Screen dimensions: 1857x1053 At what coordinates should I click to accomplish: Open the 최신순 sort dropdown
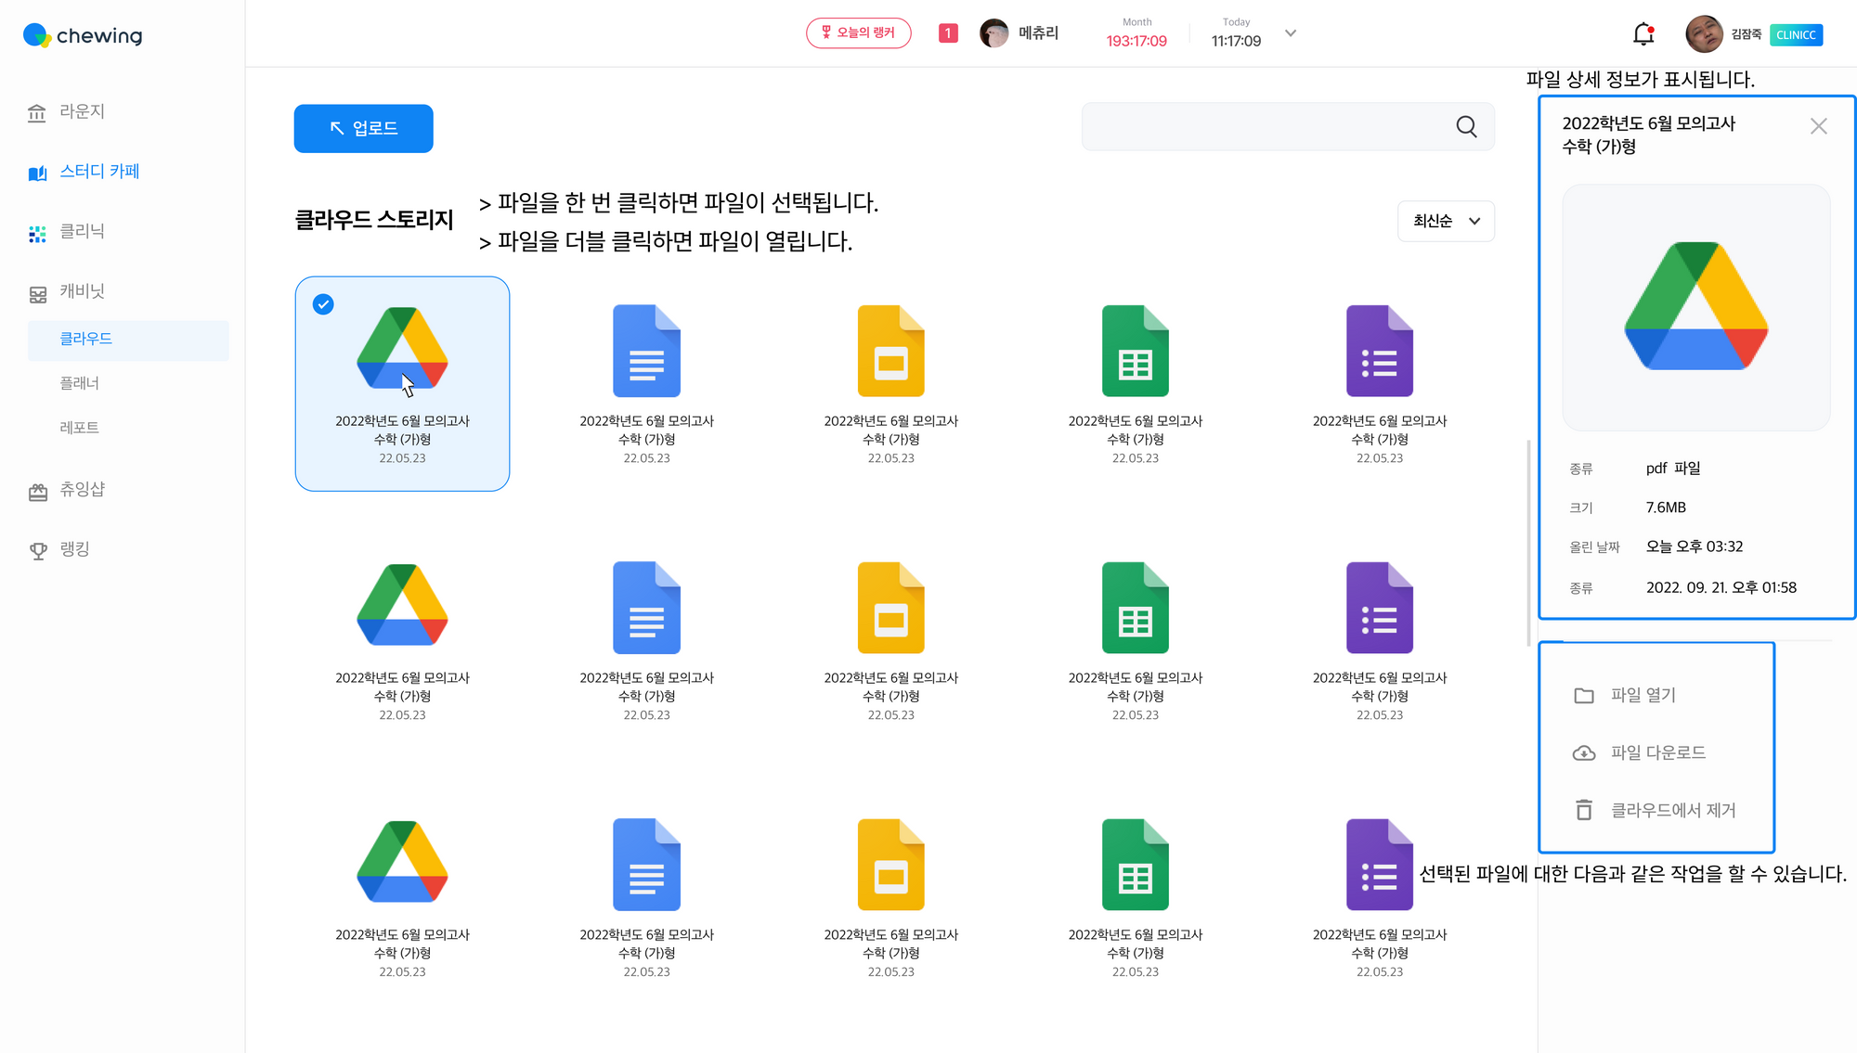click(x=1446, y=221)
